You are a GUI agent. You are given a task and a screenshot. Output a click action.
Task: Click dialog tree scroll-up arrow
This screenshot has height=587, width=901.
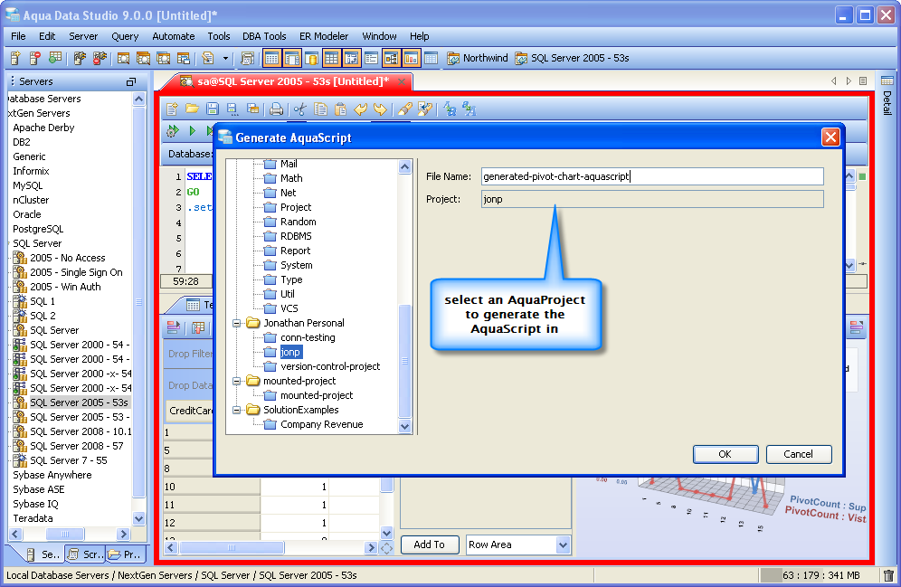(404, 167)
